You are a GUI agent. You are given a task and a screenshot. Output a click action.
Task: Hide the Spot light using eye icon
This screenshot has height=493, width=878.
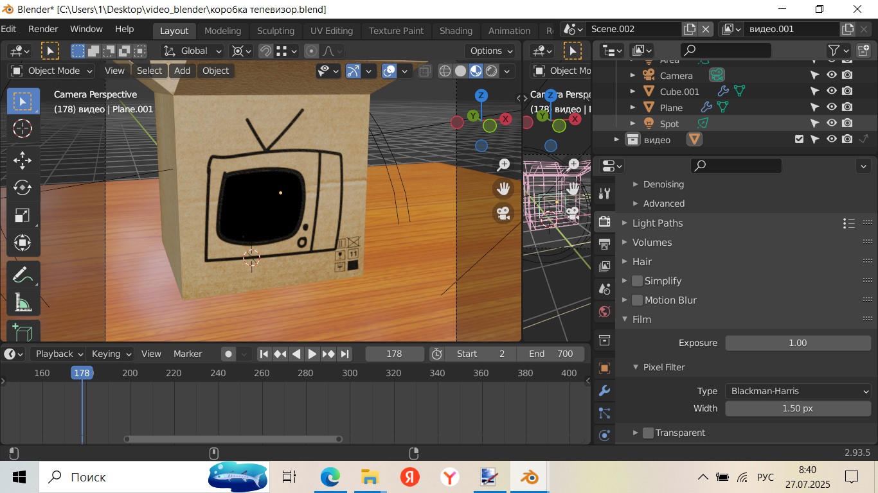tap(831, 123)
